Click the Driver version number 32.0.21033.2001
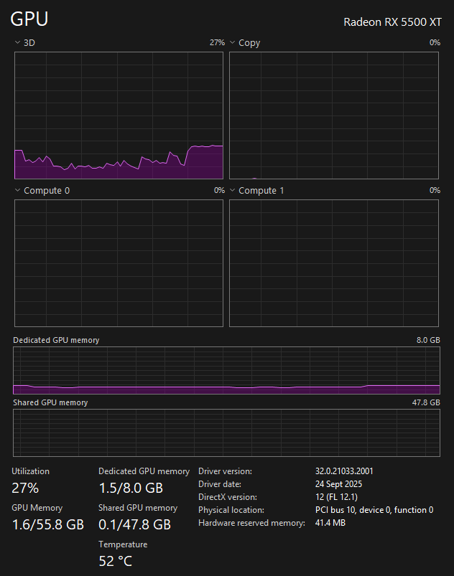Viewport: 454px width, 576px height. coord(344,471)
